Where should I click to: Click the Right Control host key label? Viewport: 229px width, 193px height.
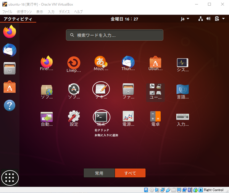[x=213, y=190]
